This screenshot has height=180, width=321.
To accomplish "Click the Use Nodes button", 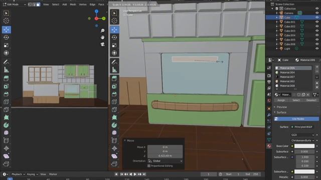I will tap(296, 119).
